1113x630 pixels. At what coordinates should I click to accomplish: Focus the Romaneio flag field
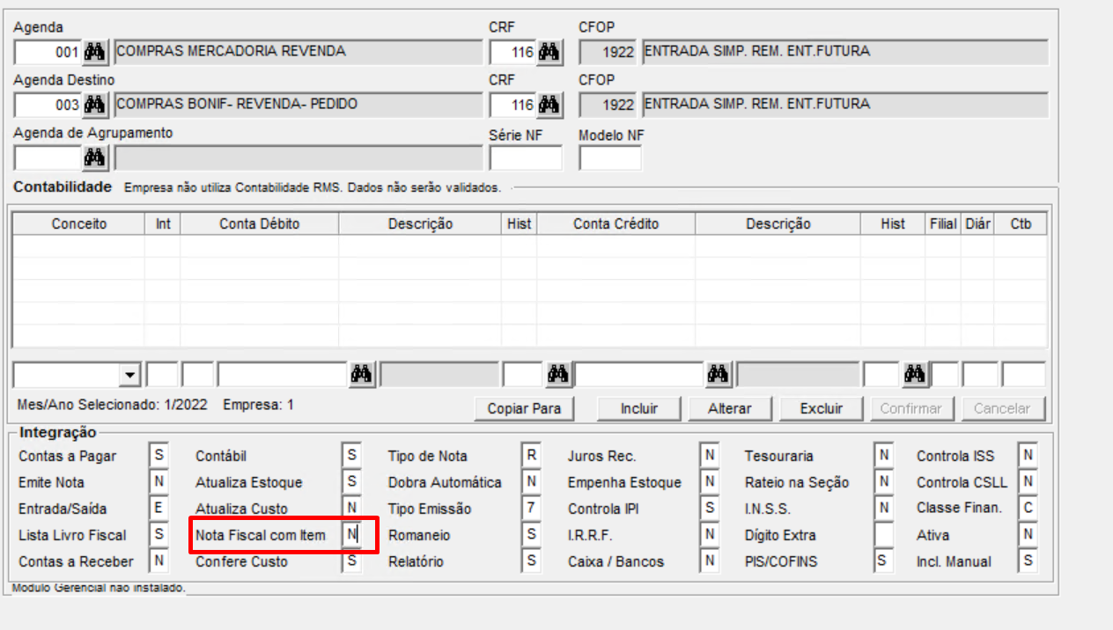tap(531, 535)
